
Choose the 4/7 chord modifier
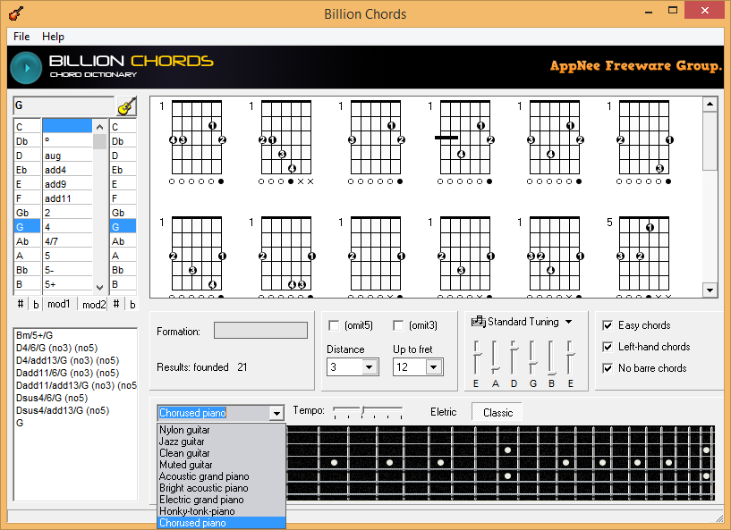point(67,241)
